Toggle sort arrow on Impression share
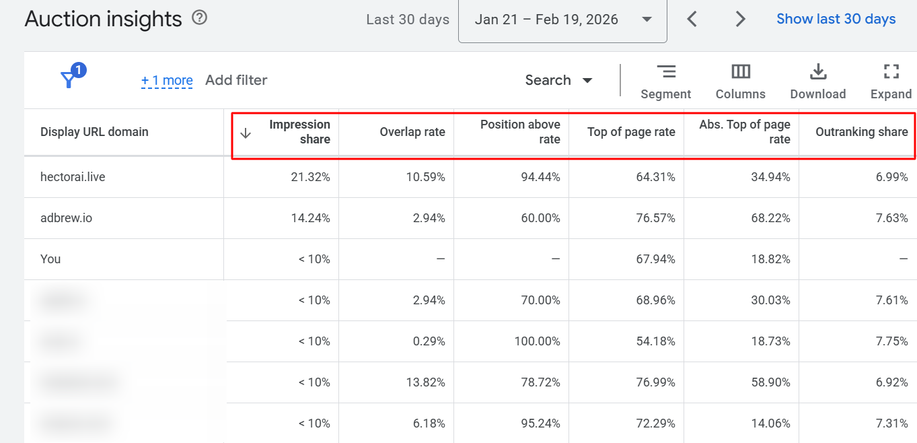The image size is (917, 443). [246, 133]
